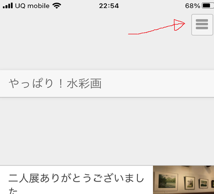Tap the empty gray area below the title banner

pyautogui.click(x=107, y=131)
